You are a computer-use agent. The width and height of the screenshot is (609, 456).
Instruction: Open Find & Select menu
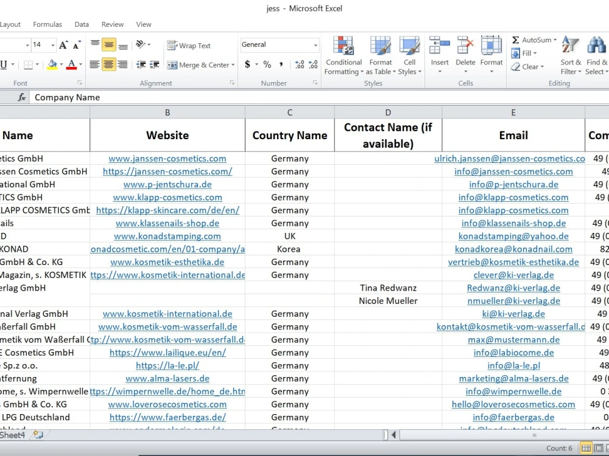click(x=597, y=55)
